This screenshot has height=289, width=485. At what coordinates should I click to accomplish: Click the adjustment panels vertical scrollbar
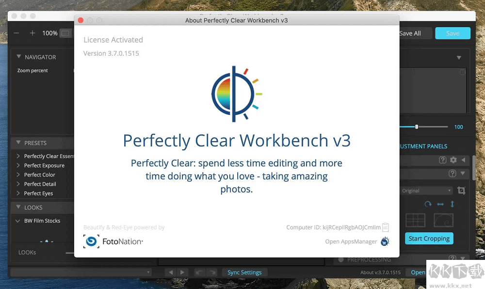[x=474, y=168]
